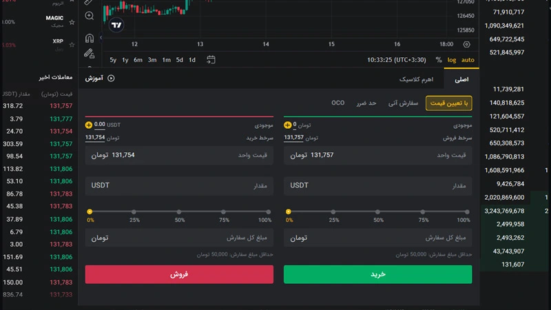The image size is (551, 310).
Task: Click recent trade with amount 303.59
Action: (39, 144)
